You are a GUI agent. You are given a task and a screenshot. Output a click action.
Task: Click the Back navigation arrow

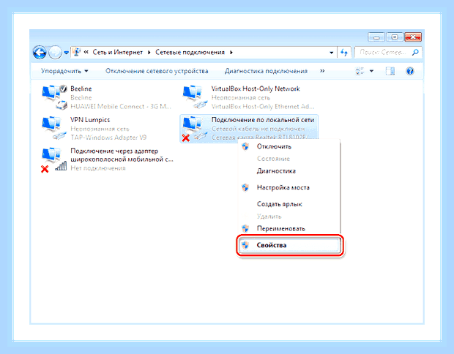point(40,53)
